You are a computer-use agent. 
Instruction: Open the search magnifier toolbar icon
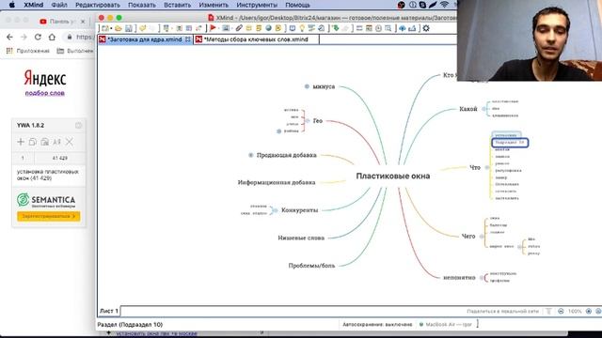coord(388,28)
